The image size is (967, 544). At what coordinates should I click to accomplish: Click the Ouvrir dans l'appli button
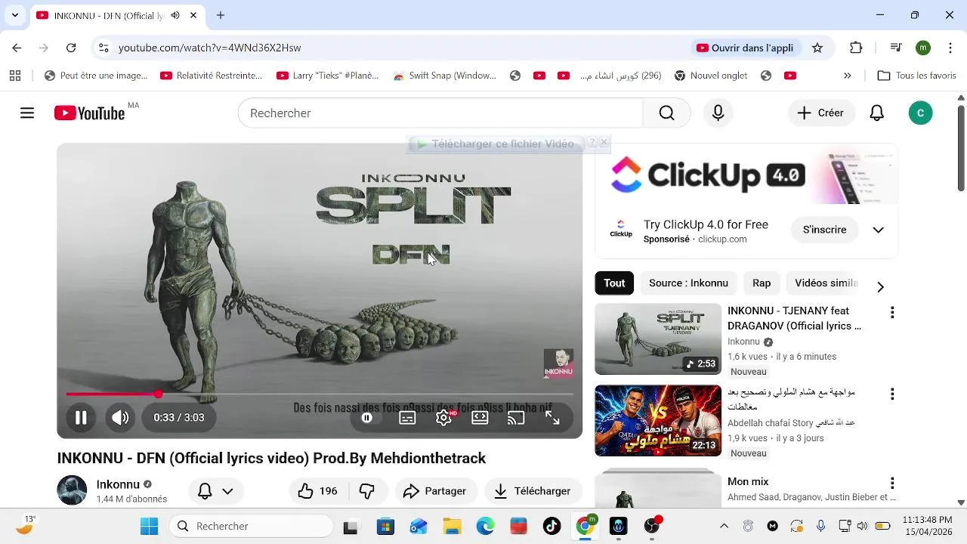pyautogui.click(x=745, y=48)
